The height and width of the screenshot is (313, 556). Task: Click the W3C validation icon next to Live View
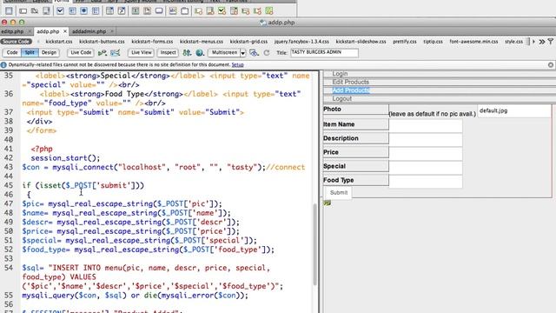(115, 52)
